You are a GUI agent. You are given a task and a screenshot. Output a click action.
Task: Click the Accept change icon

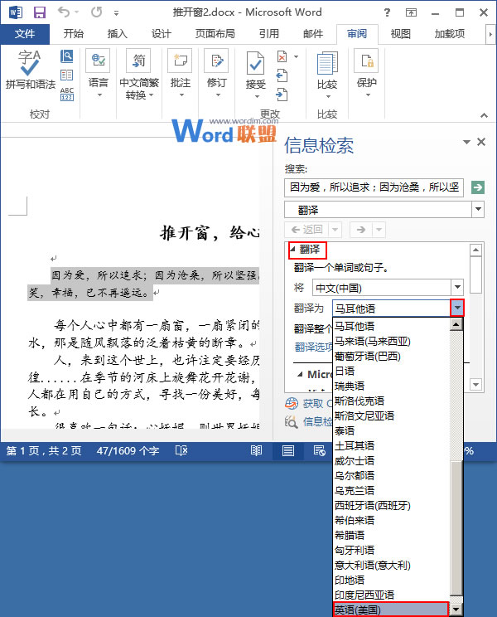(x=255, y=63)
